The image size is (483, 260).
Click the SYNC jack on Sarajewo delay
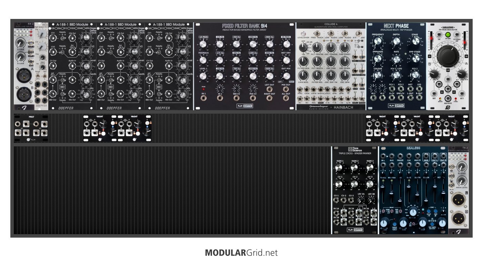pyautogui.click(x=439, y=35)
